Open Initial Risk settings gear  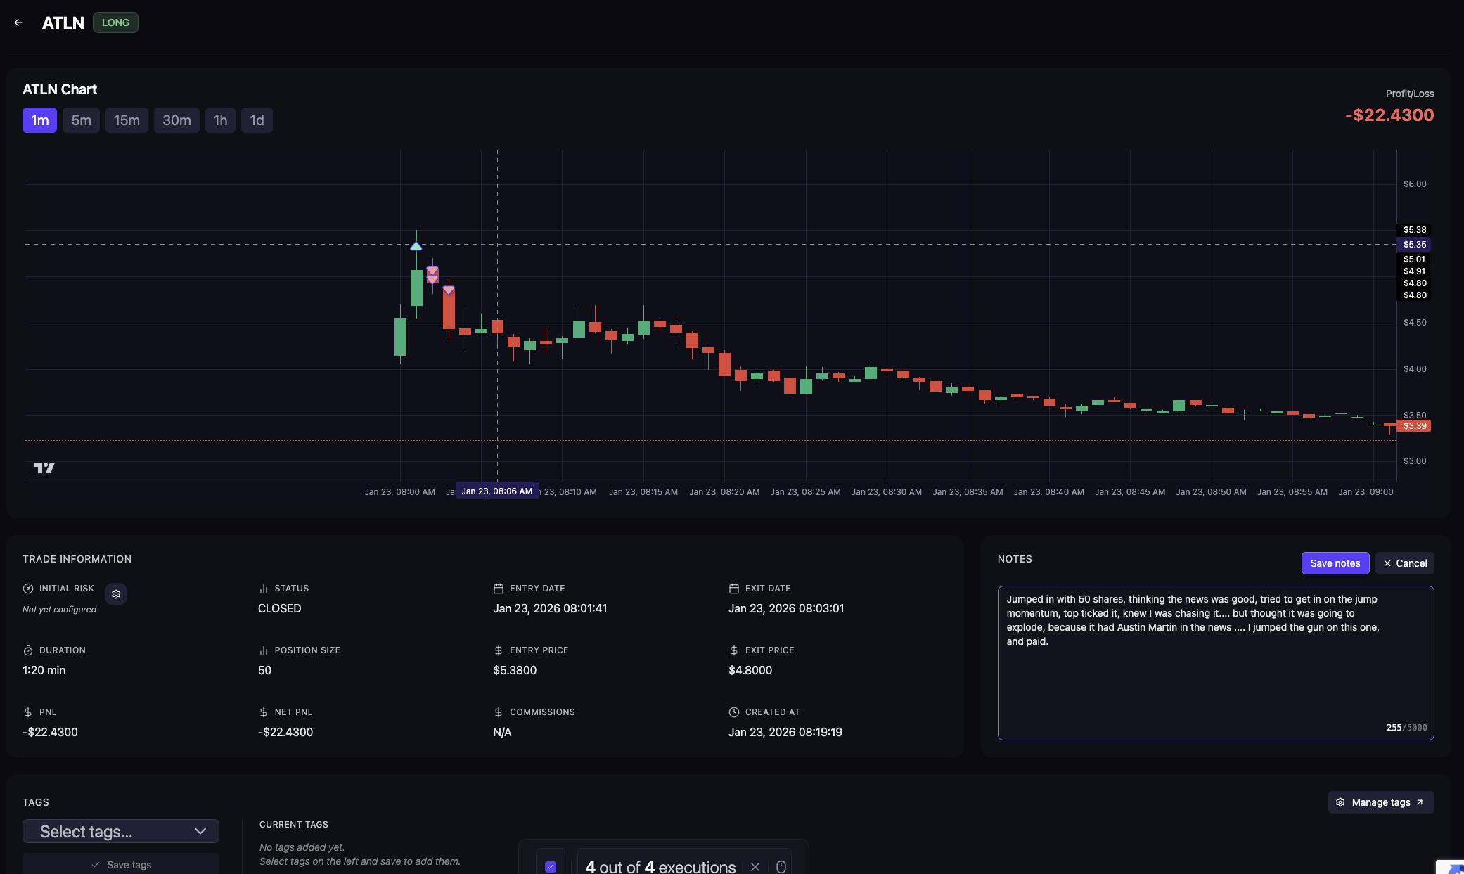tap(116, 594)
